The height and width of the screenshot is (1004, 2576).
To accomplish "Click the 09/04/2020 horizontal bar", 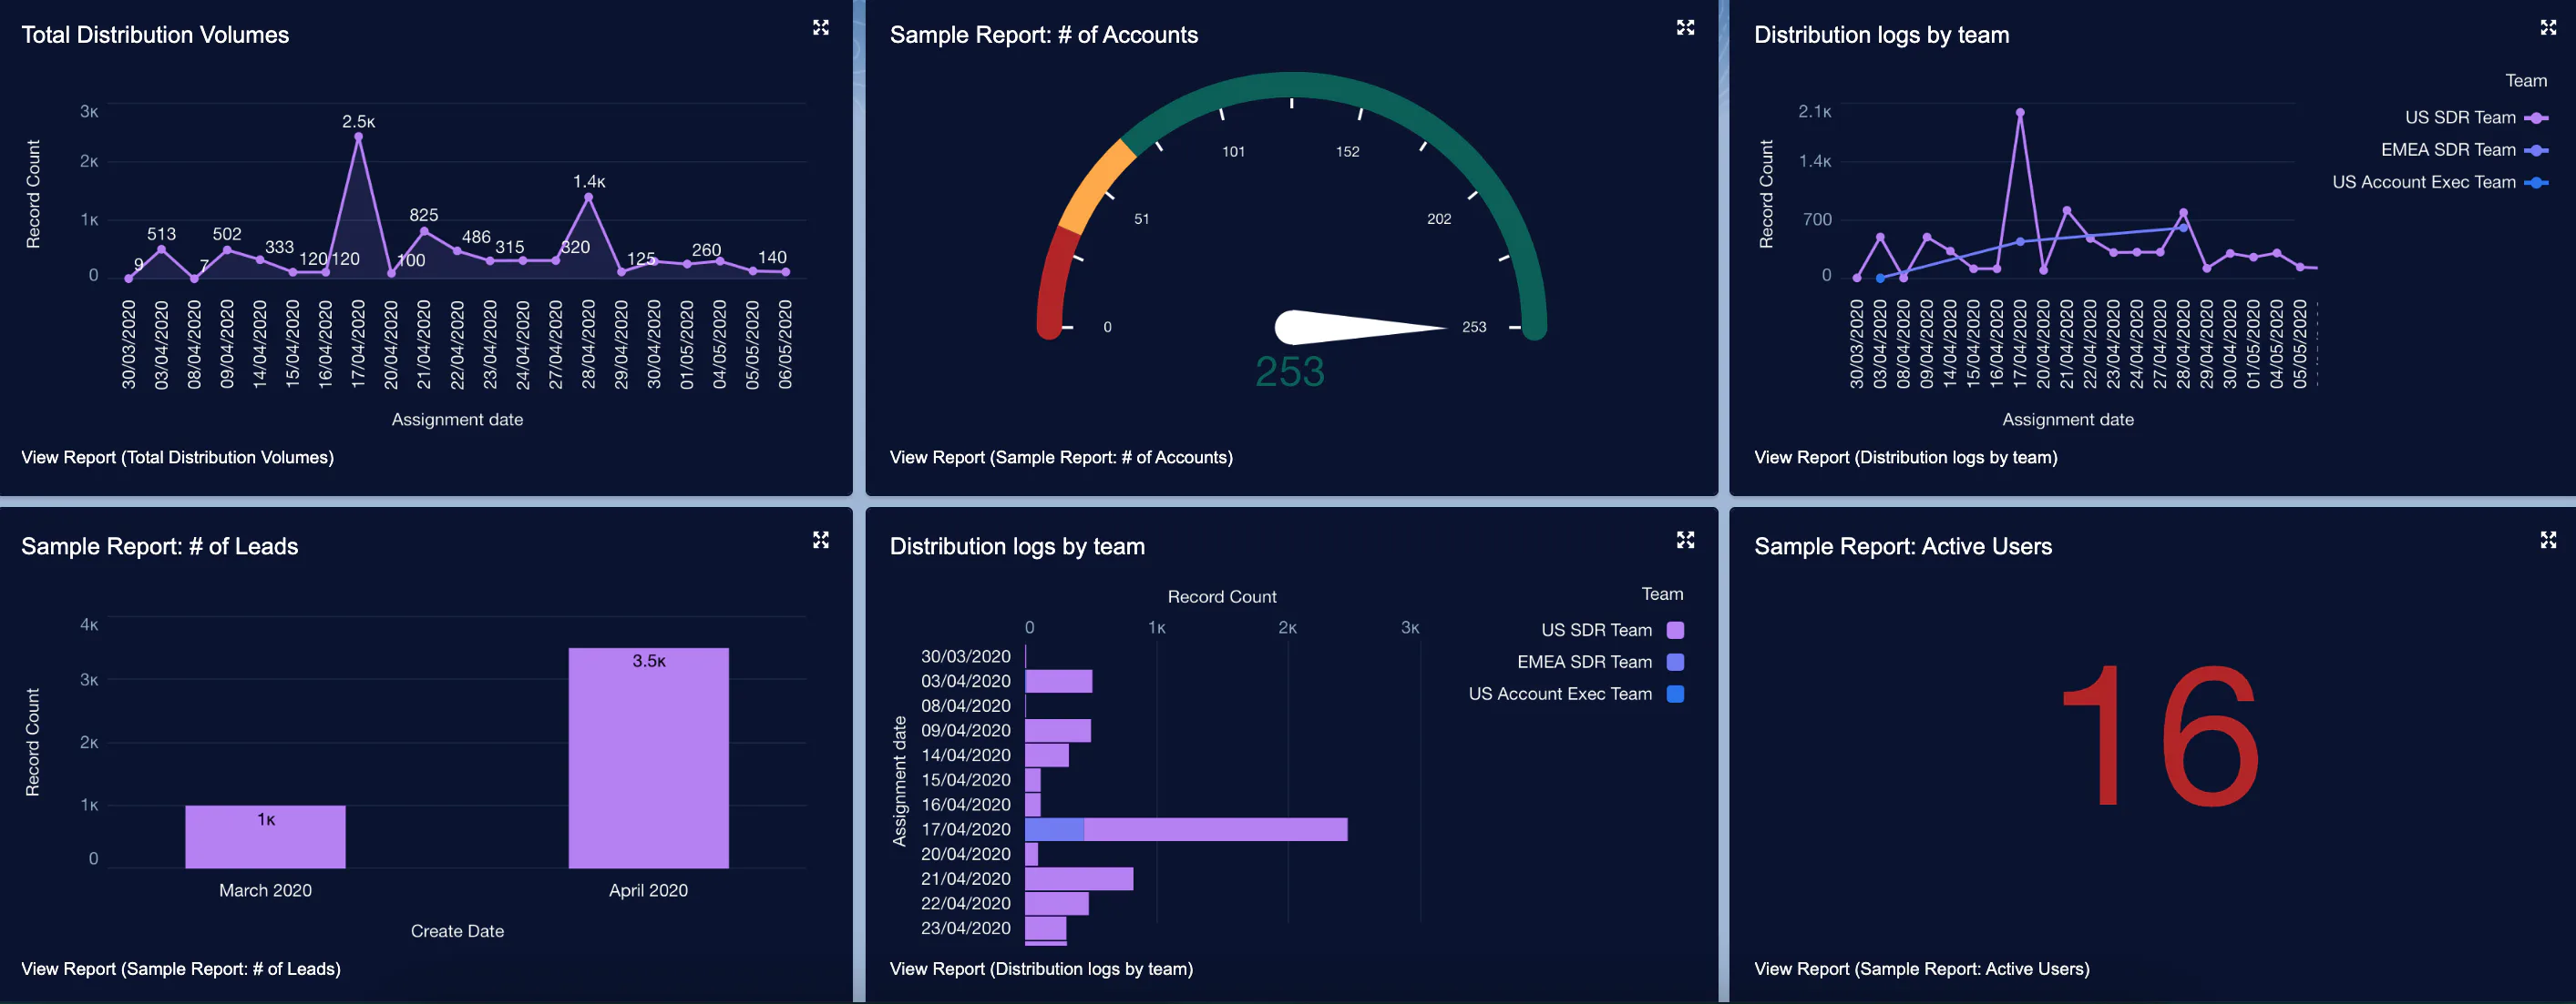I will click(1058, 731).
